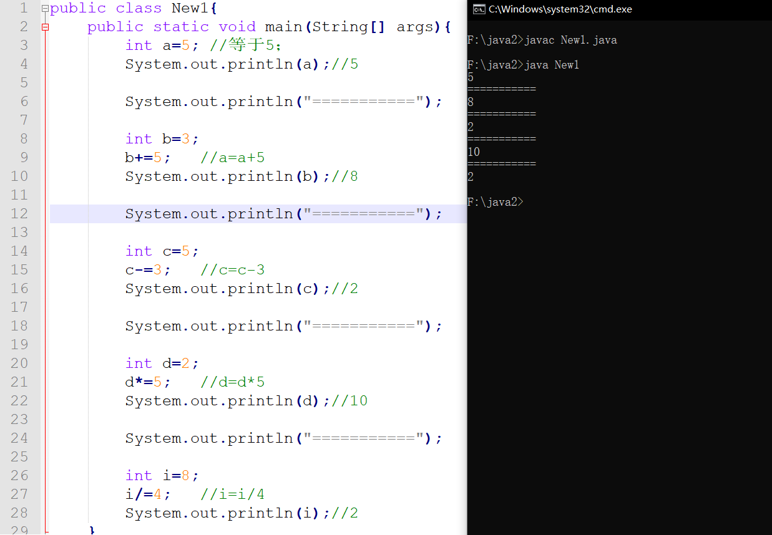Click output value 10 in cmd
The width and height of the screenshot is (772, 535).
point(474,152)
